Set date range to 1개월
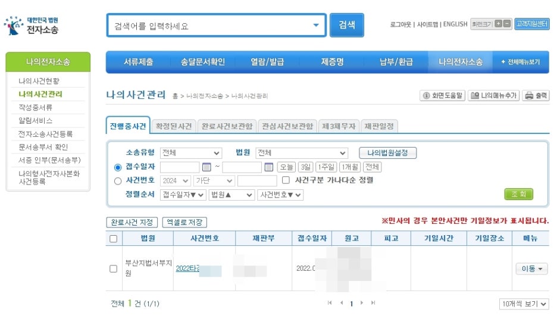 pos(350,167)
